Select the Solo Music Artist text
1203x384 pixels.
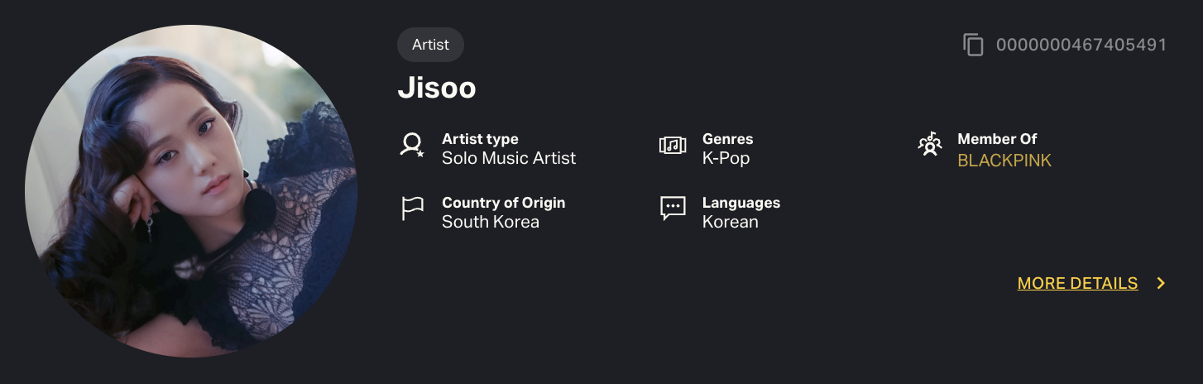coord(509,158)
